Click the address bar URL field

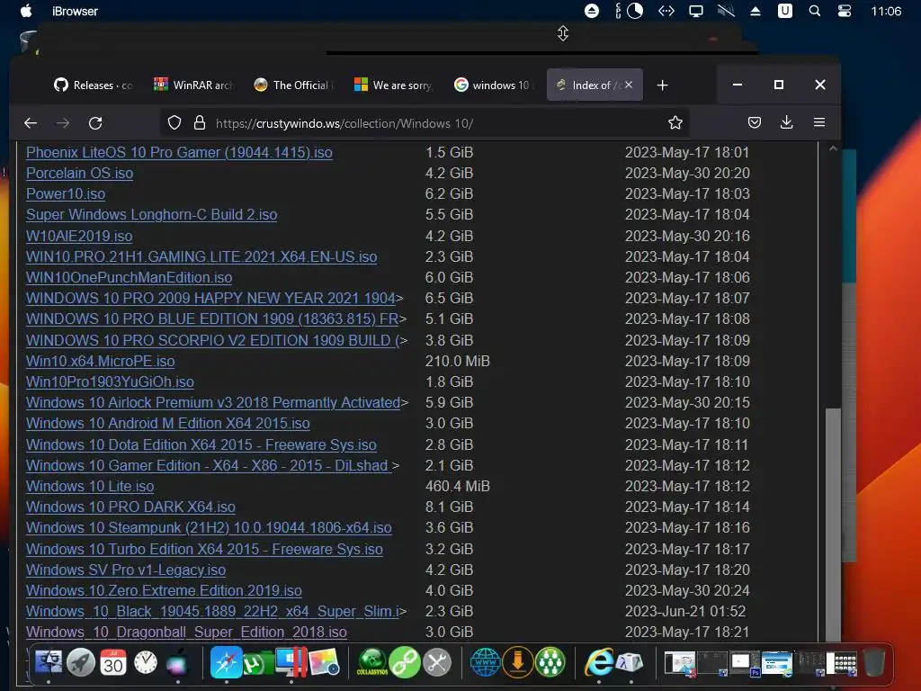click(x=423, y=123)
